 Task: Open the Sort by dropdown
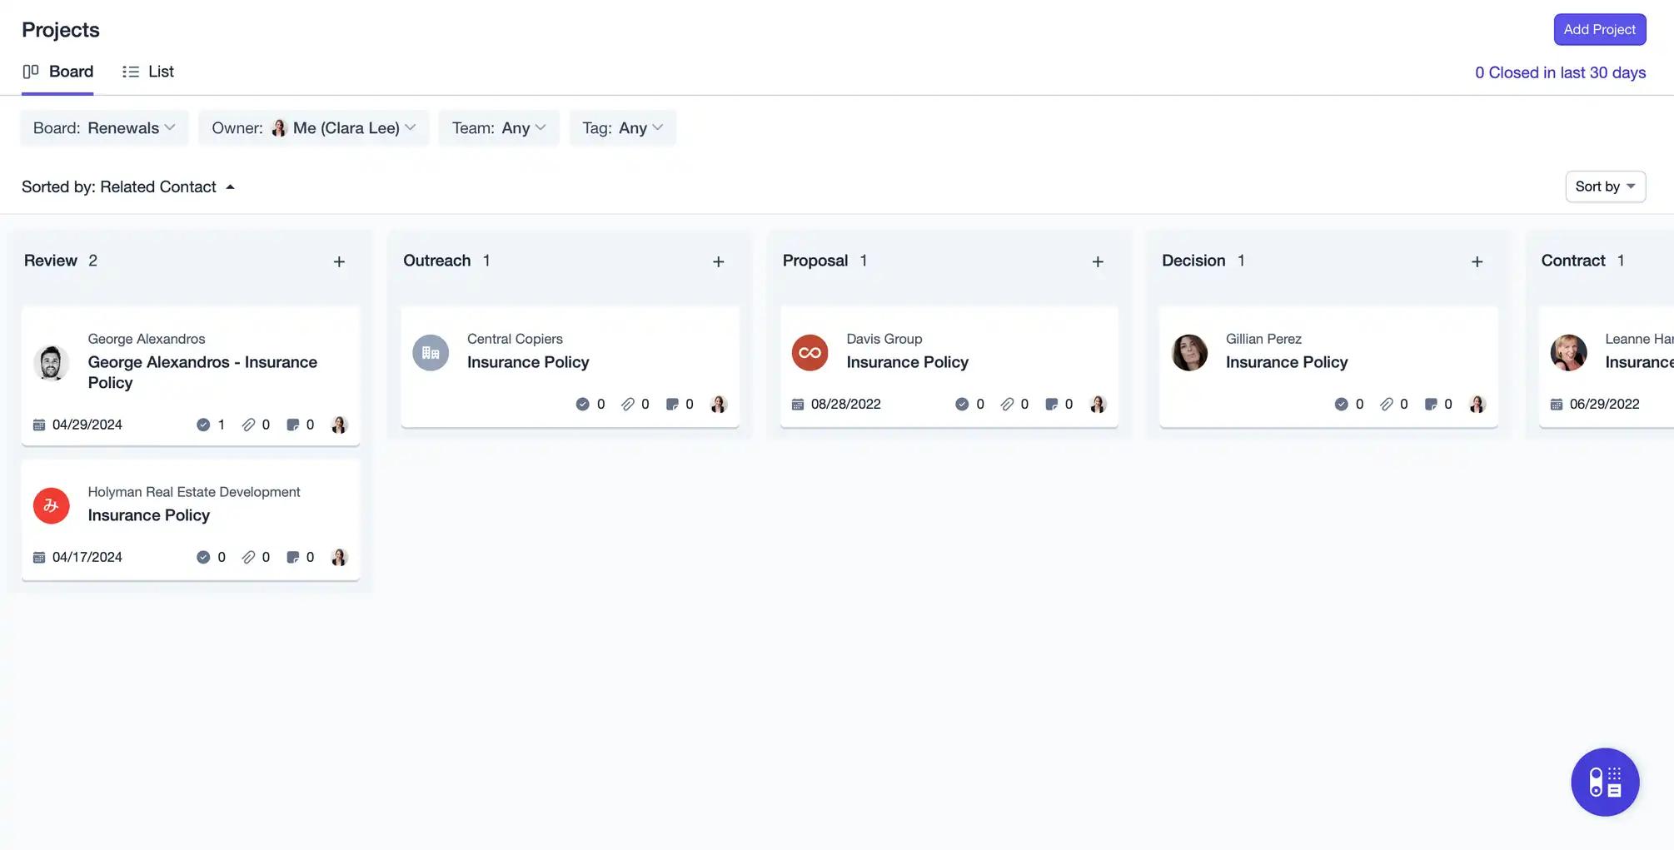click(x=1605, y=186)
